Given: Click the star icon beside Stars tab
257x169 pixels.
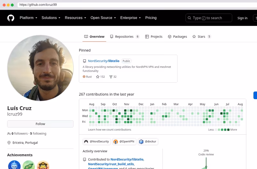Looking at the screenshot, I should click(194, 36).
